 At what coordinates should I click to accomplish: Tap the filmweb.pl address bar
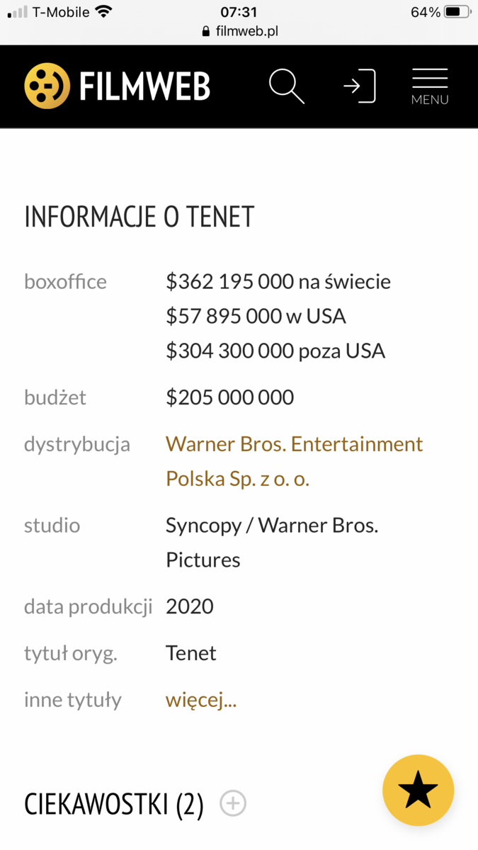pos(247,31)
